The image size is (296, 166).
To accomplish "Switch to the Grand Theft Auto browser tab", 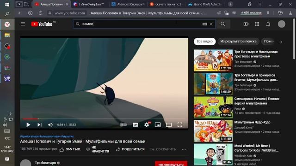I will click(205, 4).
